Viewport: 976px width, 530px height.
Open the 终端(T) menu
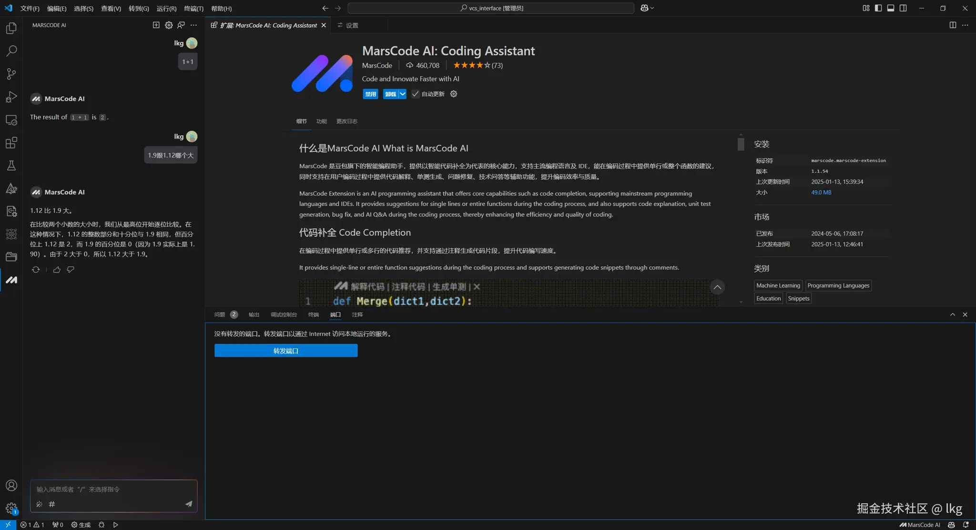(x=193, y=9)
